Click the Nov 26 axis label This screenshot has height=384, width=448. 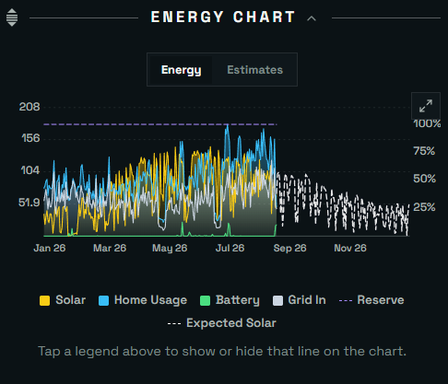pos(350,248)
